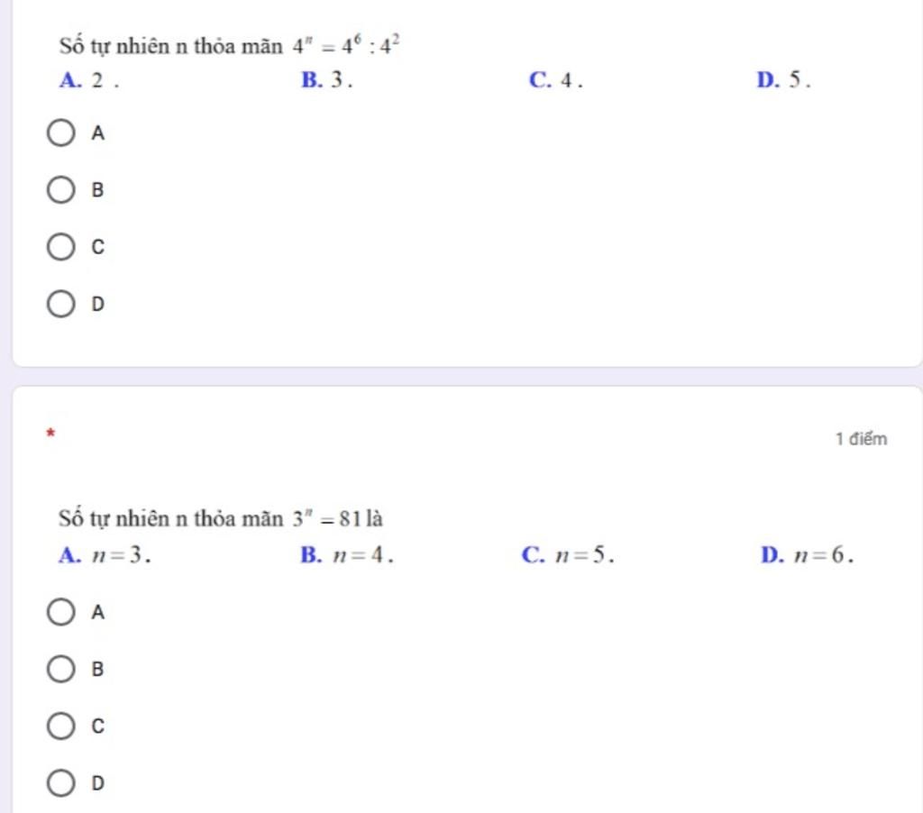Click the letter A label under the 4ⁿ question
The image size is (923, 813).
[x=97, y=133]
